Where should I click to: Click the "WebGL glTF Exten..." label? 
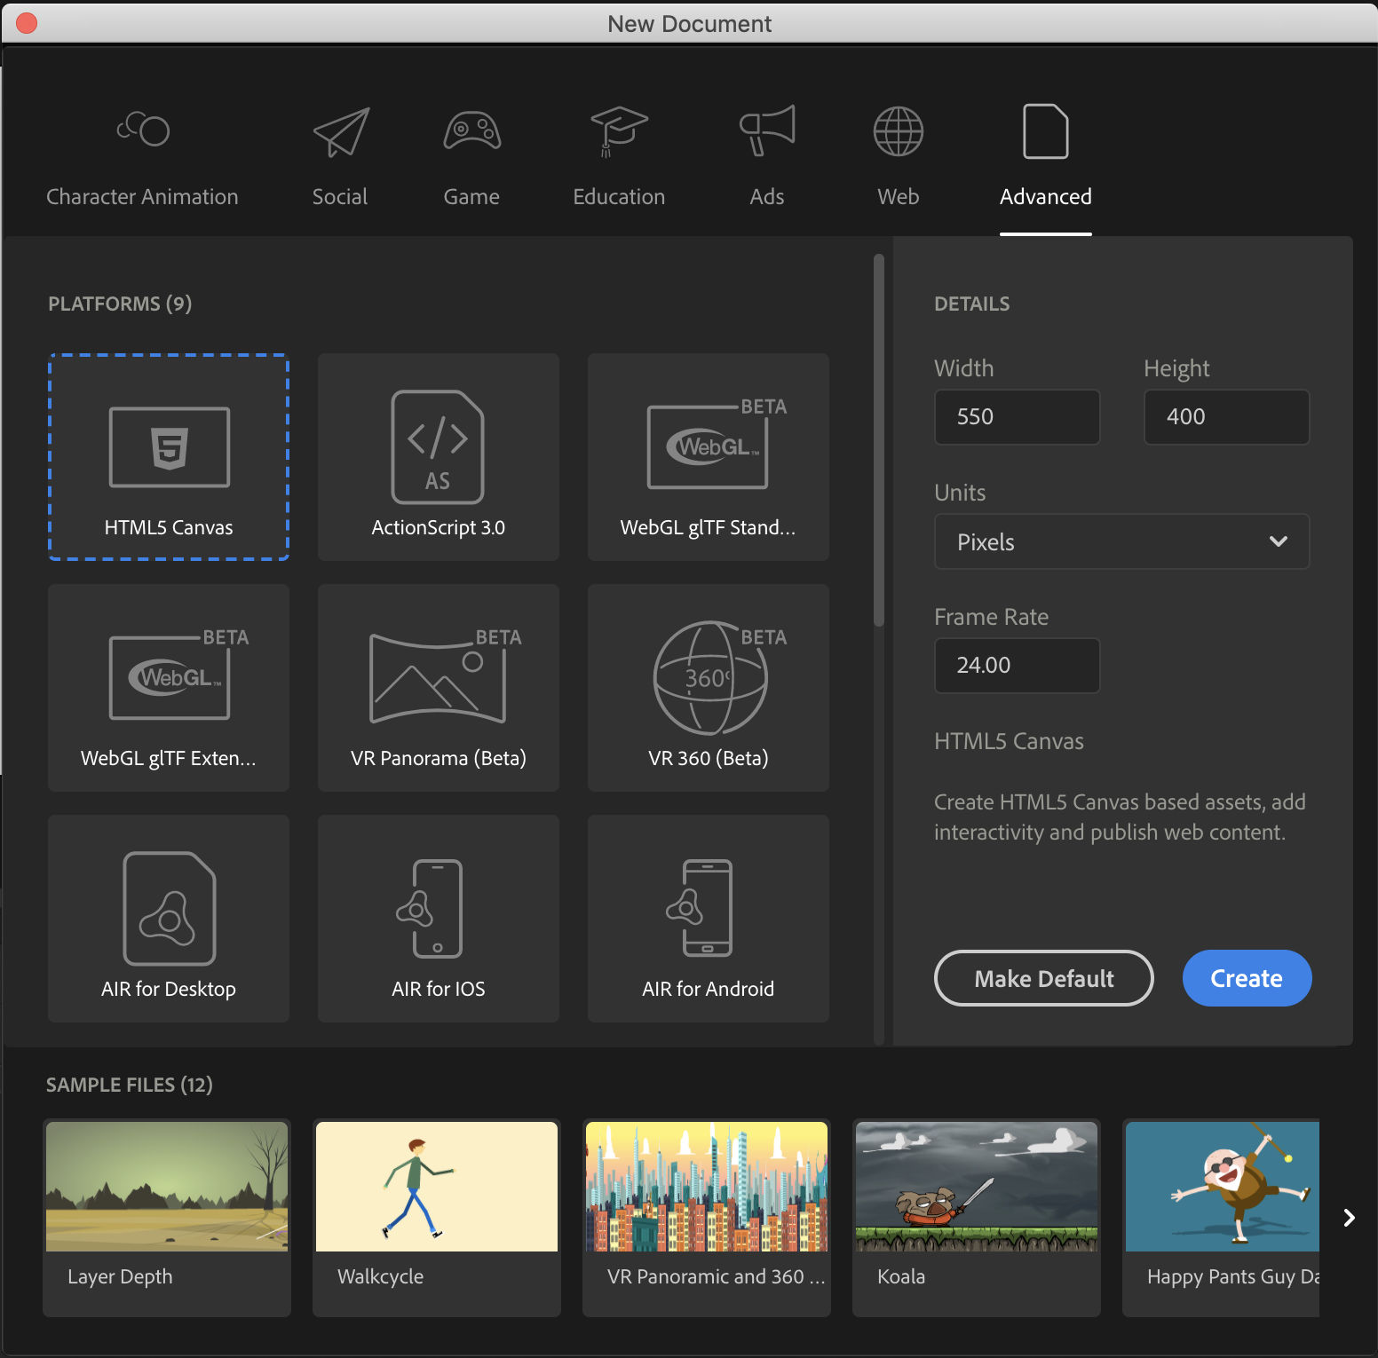click(x=169, y=759)
